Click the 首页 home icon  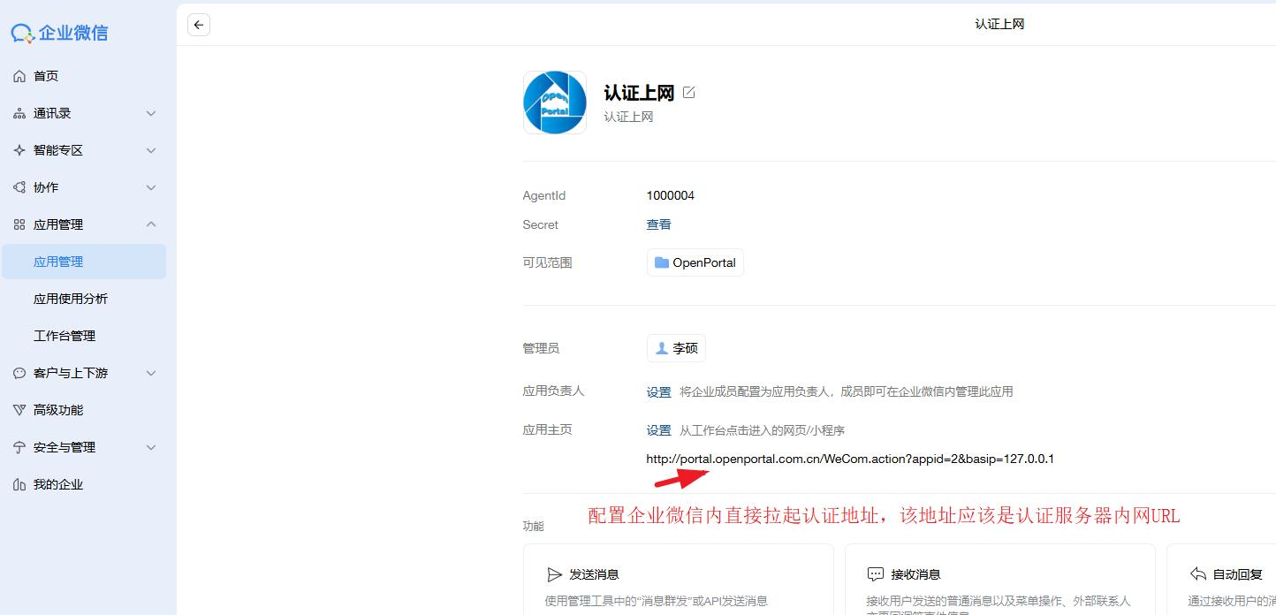19,76
